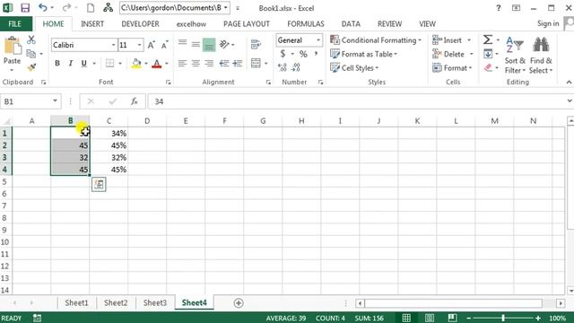
Task: Click the Borders icon
Action: click(x=109, y=64)
